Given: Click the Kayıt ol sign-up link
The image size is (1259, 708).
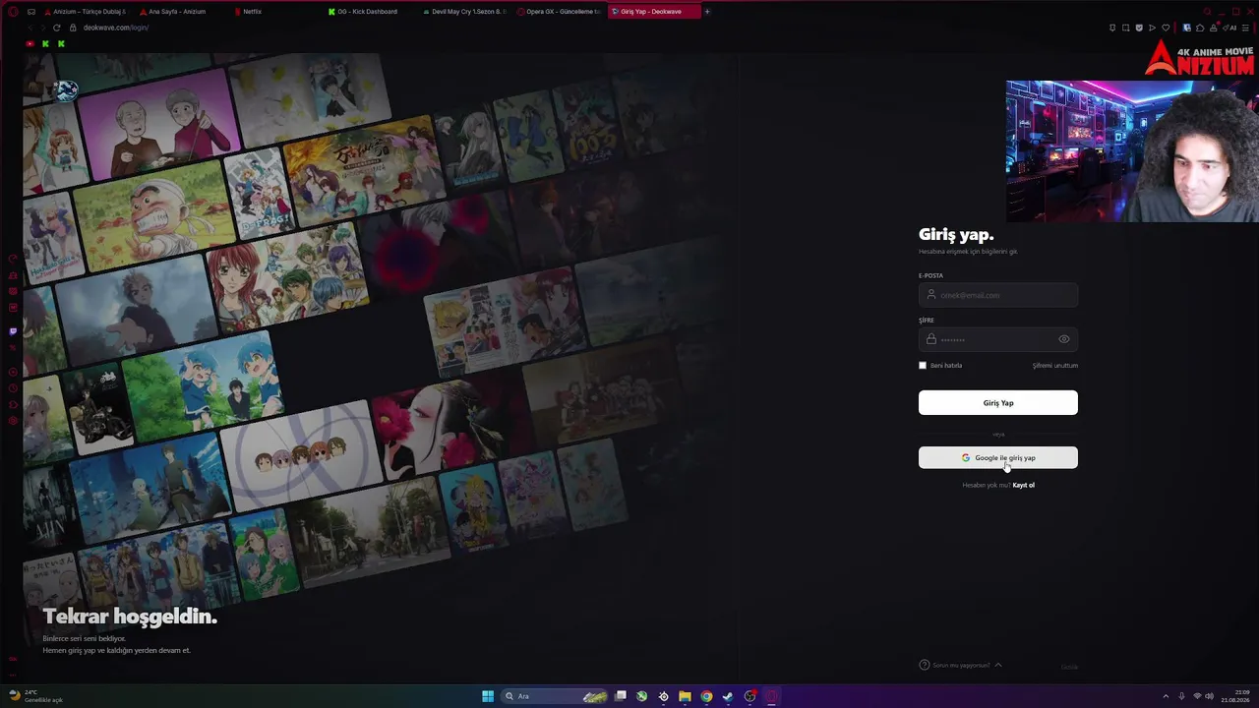Looking at the screenshot, I should 1024,485.
